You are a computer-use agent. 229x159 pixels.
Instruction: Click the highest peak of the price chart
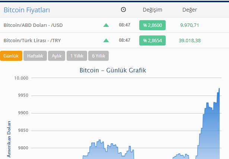(x=219, y=88)
